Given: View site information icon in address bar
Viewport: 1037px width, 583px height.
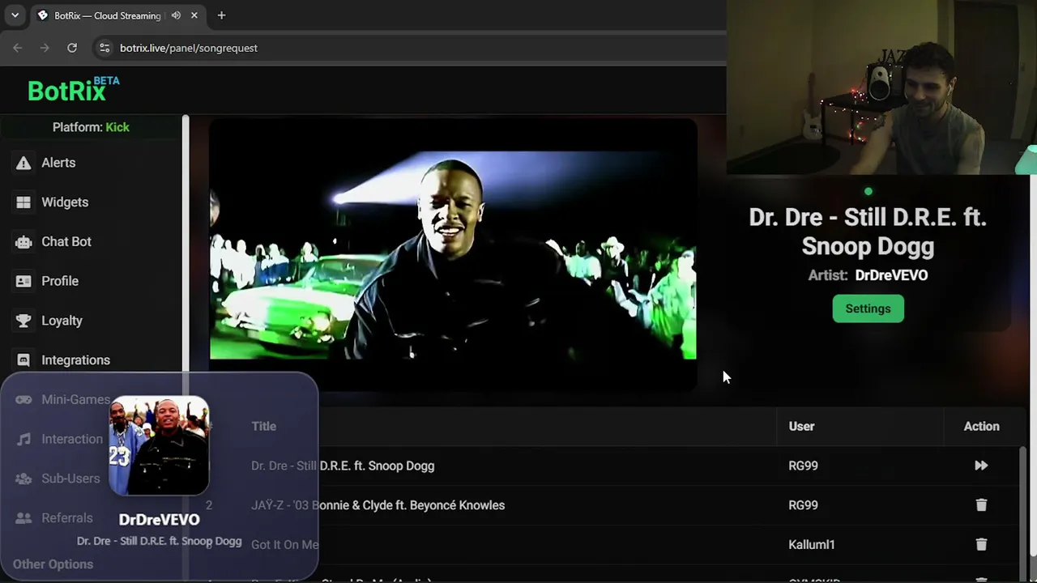Looking at the screenshot, I should point(104,48).
